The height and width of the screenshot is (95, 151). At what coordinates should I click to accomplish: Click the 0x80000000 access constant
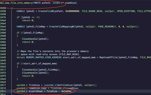click(x=72, y=11)
